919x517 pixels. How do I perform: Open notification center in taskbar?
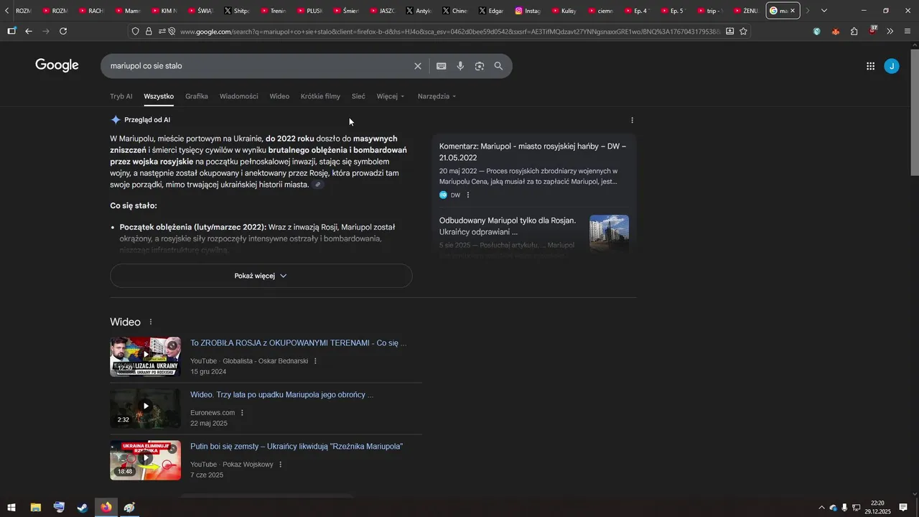[903, 508]
